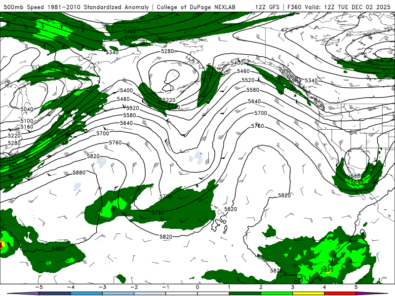Click the 3 tick label on colorbar

(292, 287)
